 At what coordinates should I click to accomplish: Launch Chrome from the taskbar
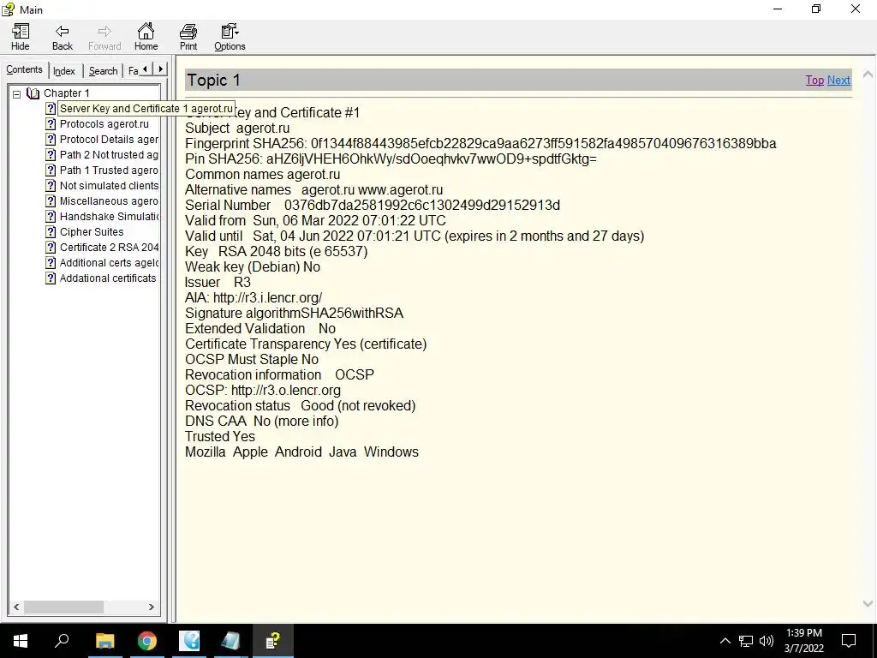click(x=147, y=641)
